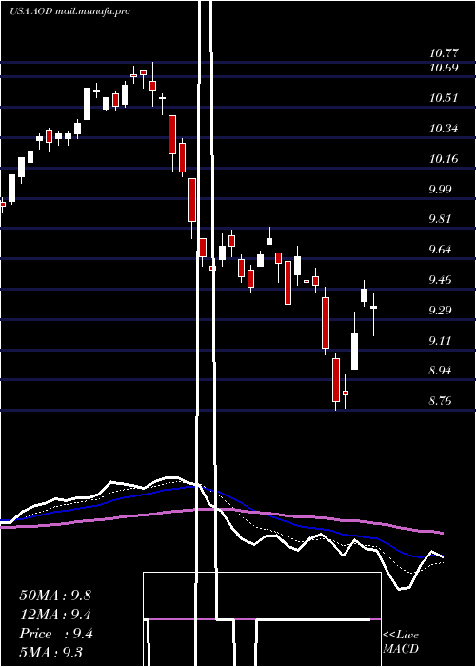Screen dimensions: 476x667
Task: Click the 'Price : 9.4' reading
Action: pos(56,634)
